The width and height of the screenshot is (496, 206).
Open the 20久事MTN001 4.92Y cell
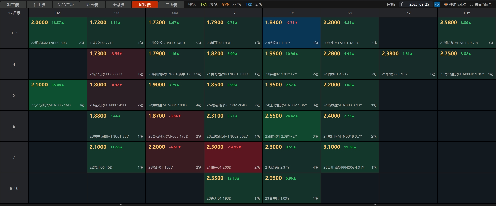(x=350, y=33)
